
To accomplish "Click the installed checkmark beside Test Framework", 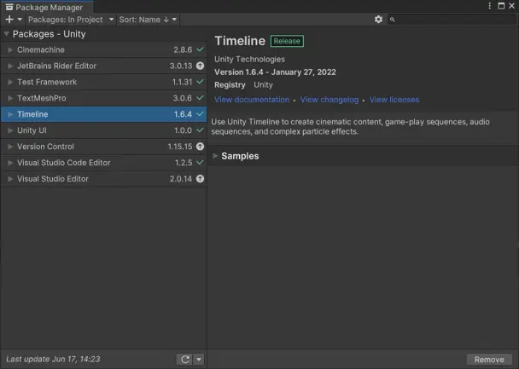I will pos(200,82).
